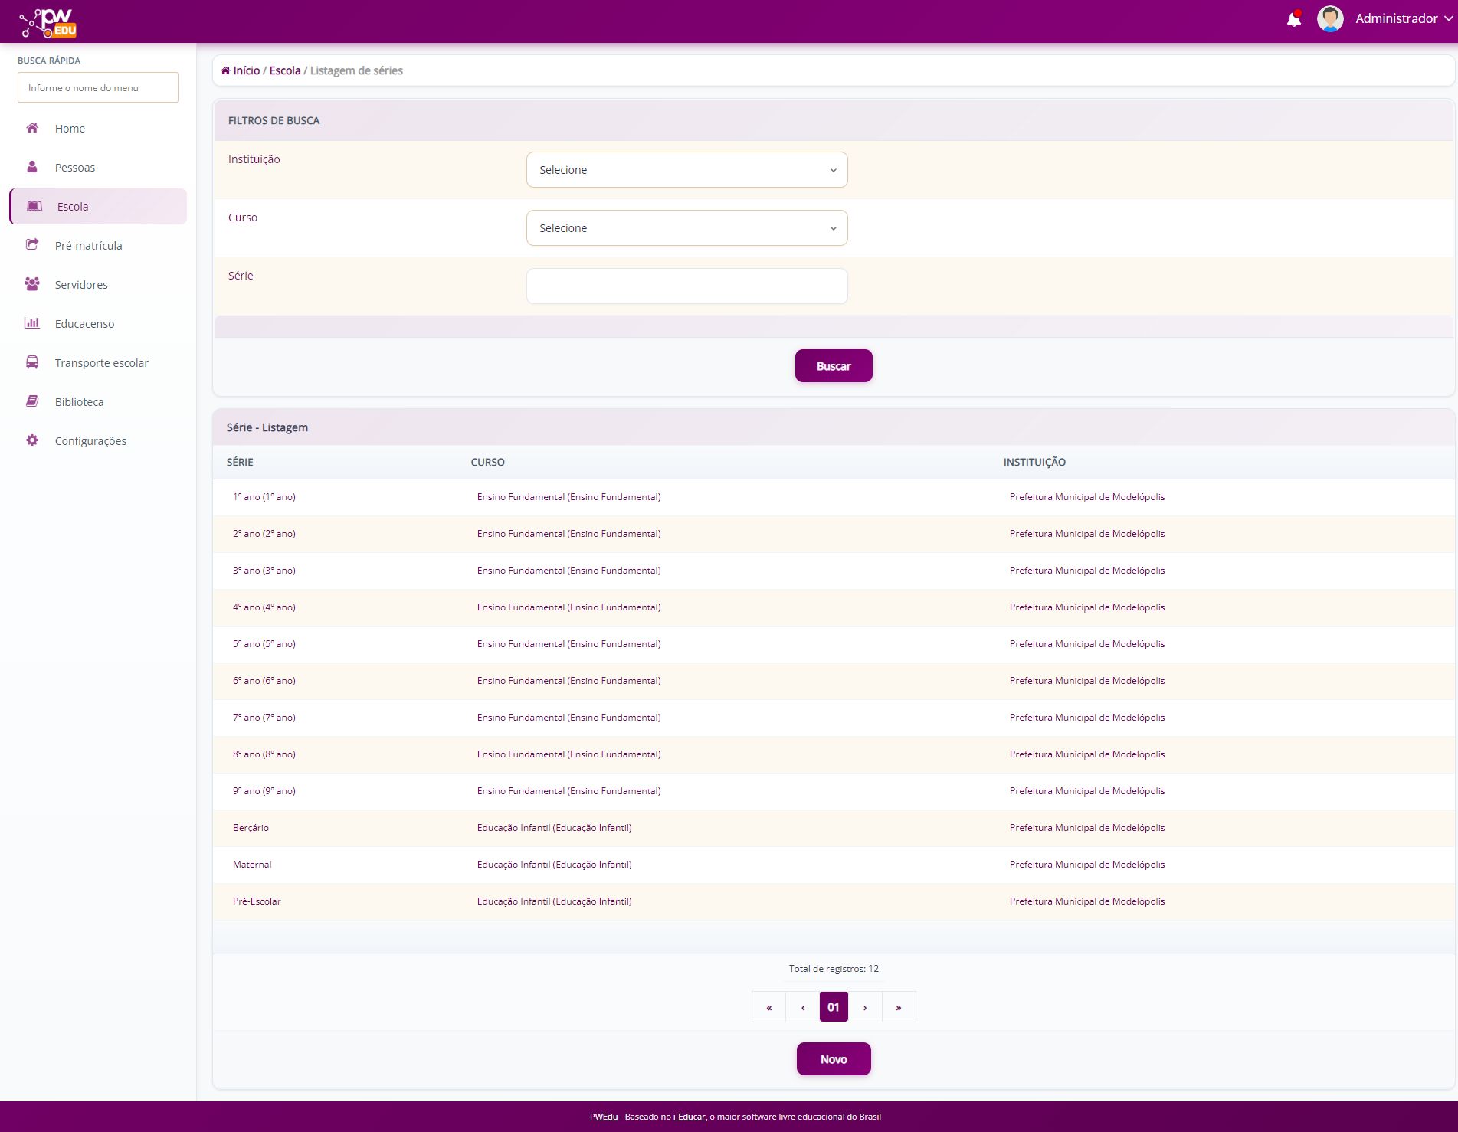Open the Curso dropdown
Screen dimensions: 1458x1132
[686, 228]
